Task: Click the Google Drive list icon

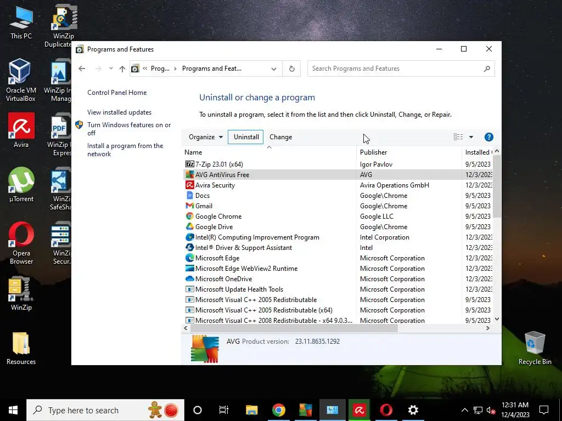Action: (189, 226)
